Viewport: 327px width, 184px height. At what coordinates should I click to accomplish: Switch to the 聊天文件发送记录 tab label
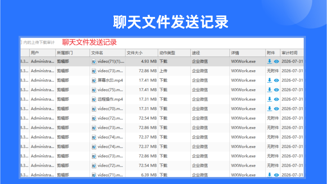89,42
